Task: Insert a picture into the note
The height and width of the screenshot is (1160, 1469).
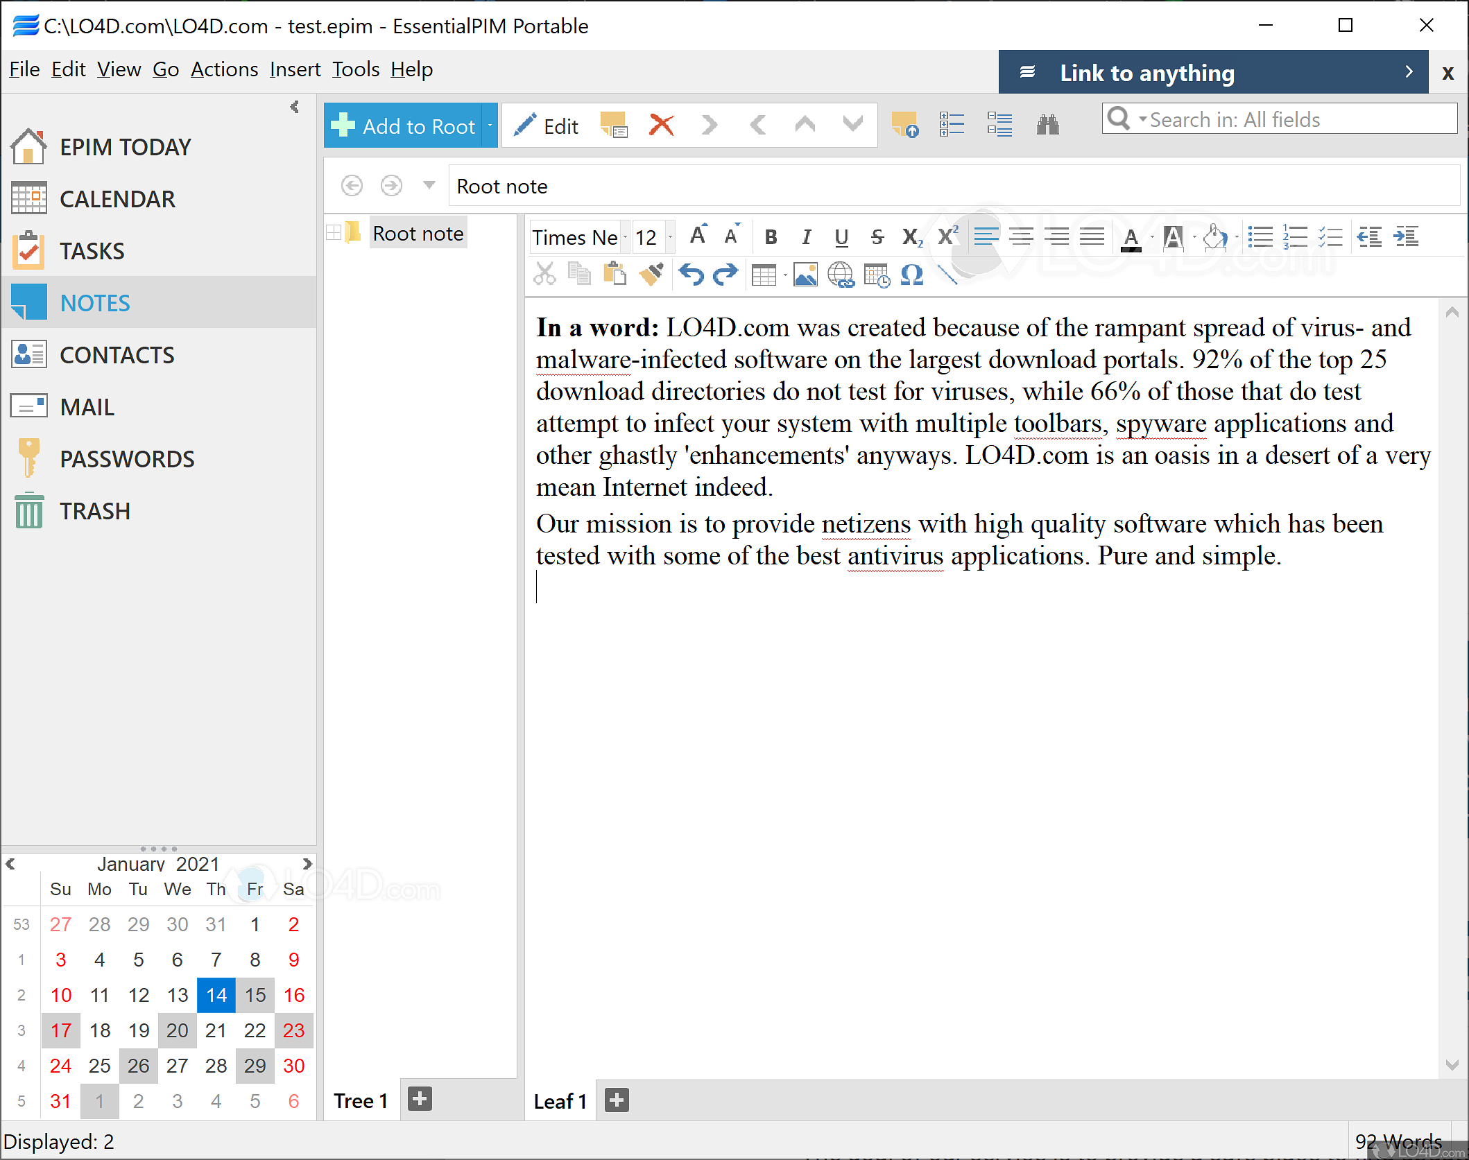Action: [805, 275]
